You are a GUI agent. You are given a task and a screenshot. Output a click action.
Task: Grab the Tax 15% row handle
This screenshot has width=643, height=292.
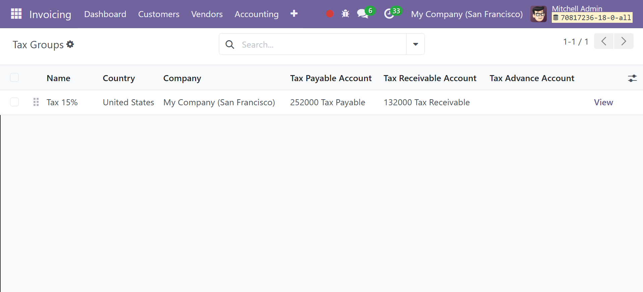point(36,102)
